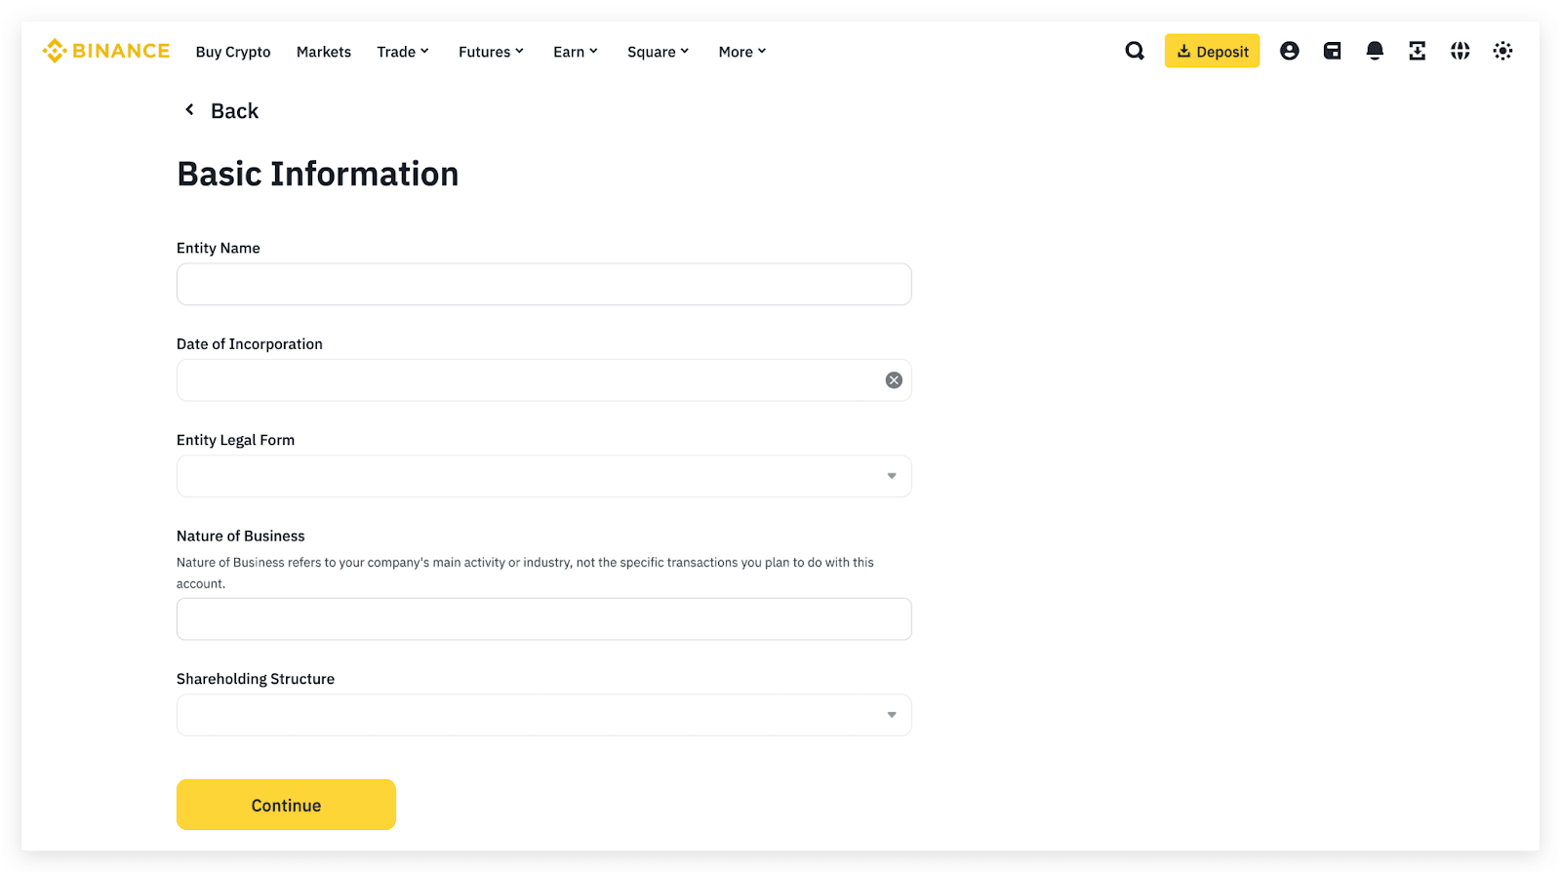Open the user profile icon

coord(1290,51)
